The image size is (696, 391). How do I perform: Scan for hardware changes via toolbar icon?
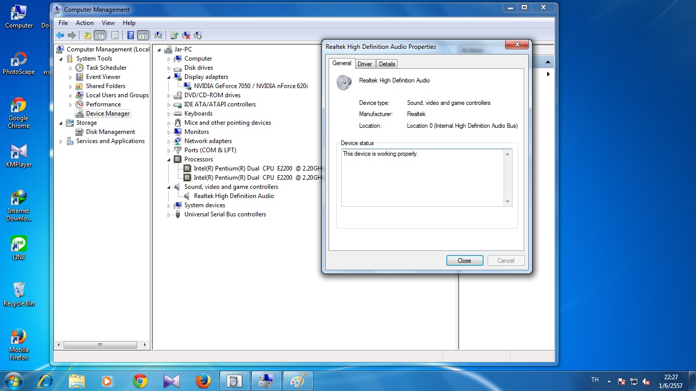point(158,35)
